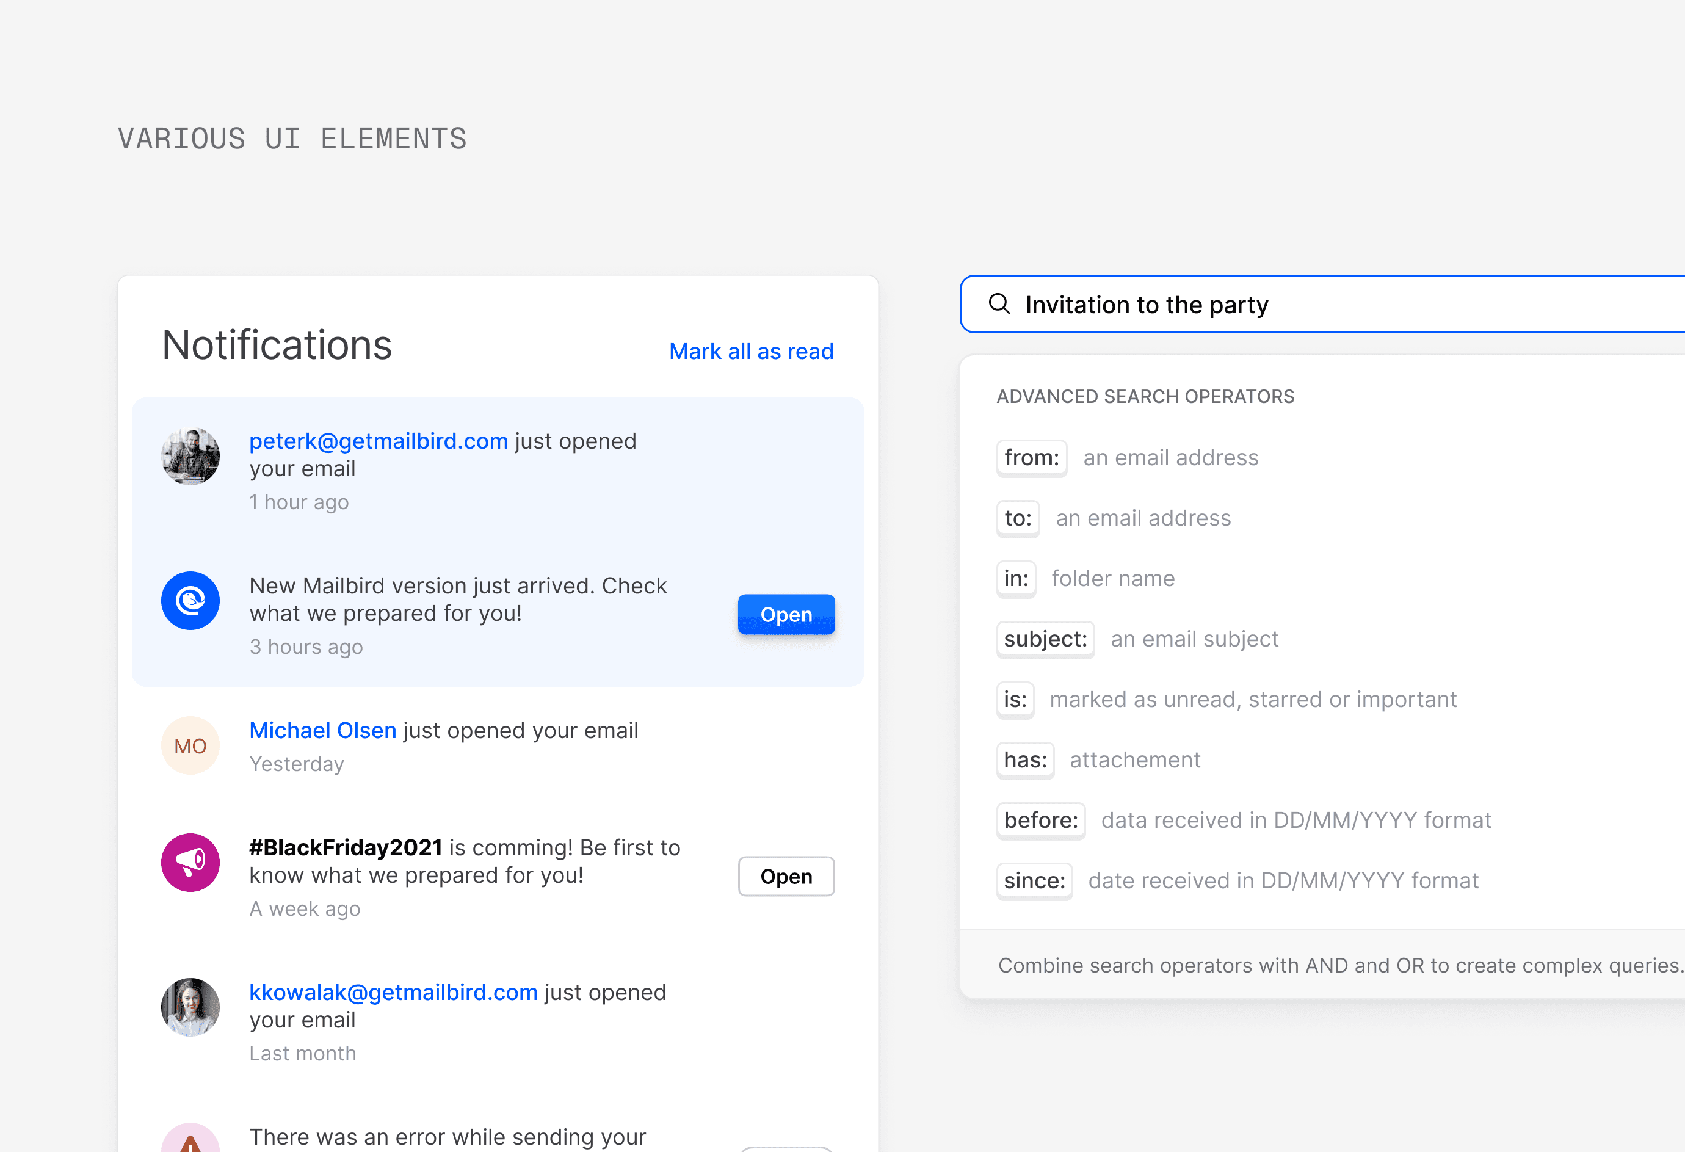Click 'folder name' description text
Image resolution: width=1685 pixels, height=1152 pixels.
click(1113, 579)
